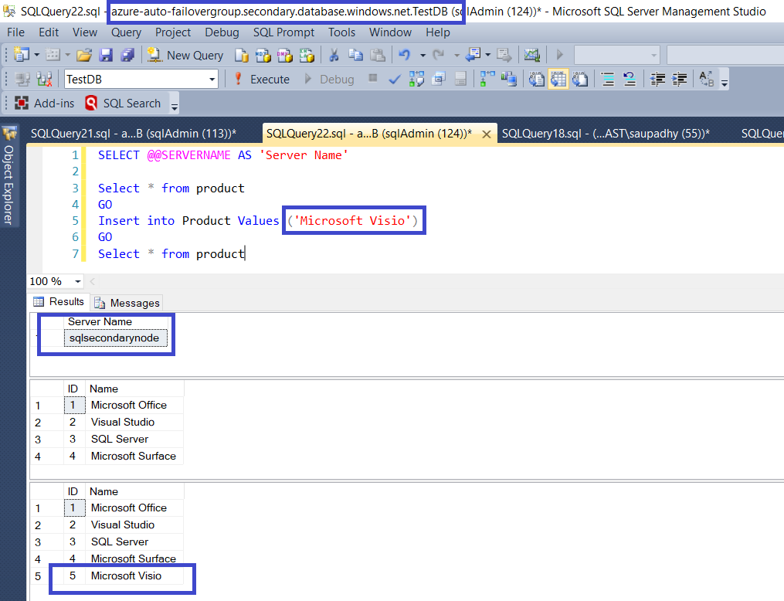784x601 pixels.
Task: Expand the New Project dropdown arrow
Action: [36, 55]
